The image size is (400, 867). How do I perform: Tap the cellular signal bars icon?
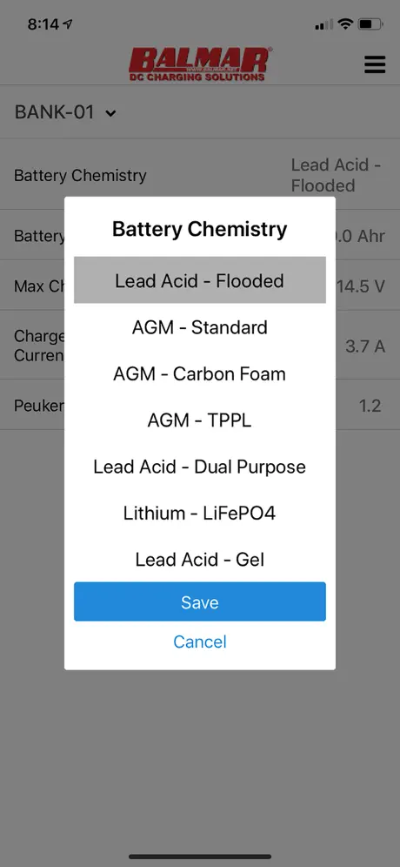tap(324, 24)
